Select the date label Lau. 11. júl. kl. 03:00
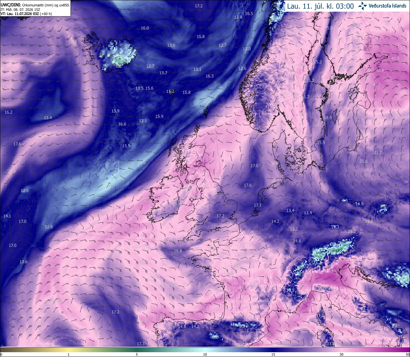 (320, 6)
